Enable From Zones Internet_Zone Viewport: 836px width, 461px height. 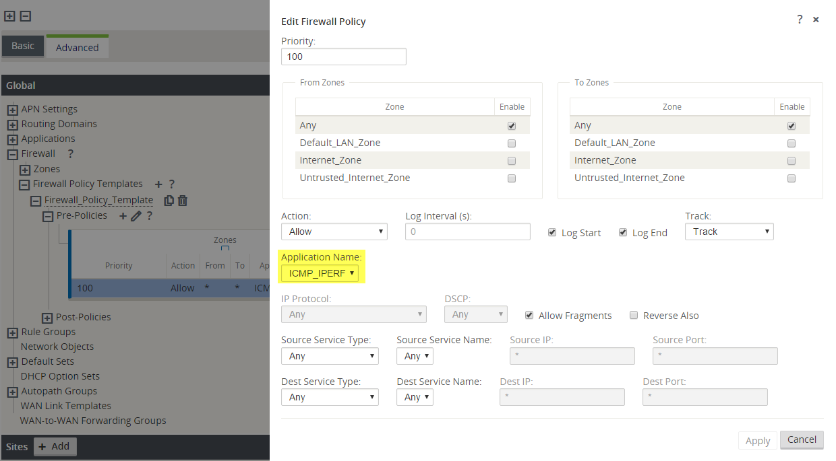pyautogui.click(x=512, y=161)
